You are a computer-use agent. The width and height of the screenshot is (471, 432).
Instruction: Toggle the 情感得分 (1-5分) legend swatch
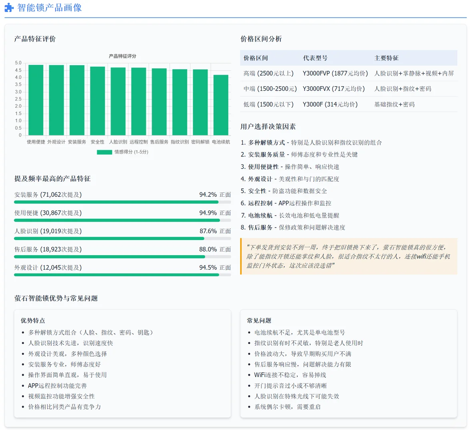(x=104, y=152)
